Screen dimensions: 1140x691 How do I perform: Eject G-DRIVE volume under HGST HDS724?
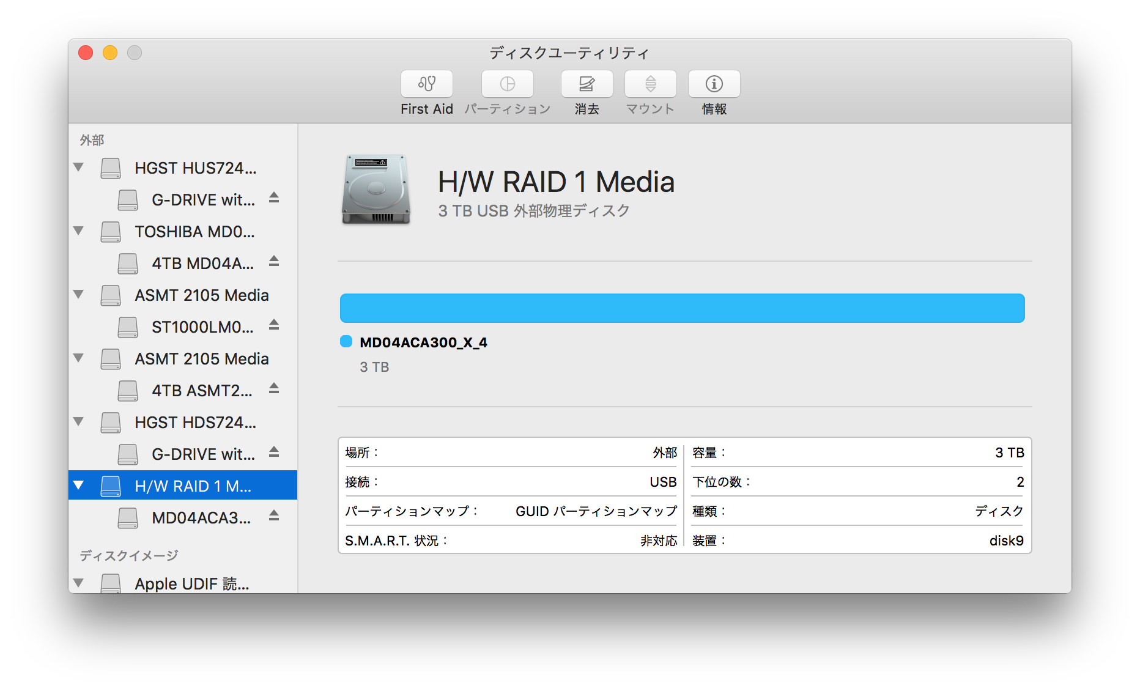point(274,452)
